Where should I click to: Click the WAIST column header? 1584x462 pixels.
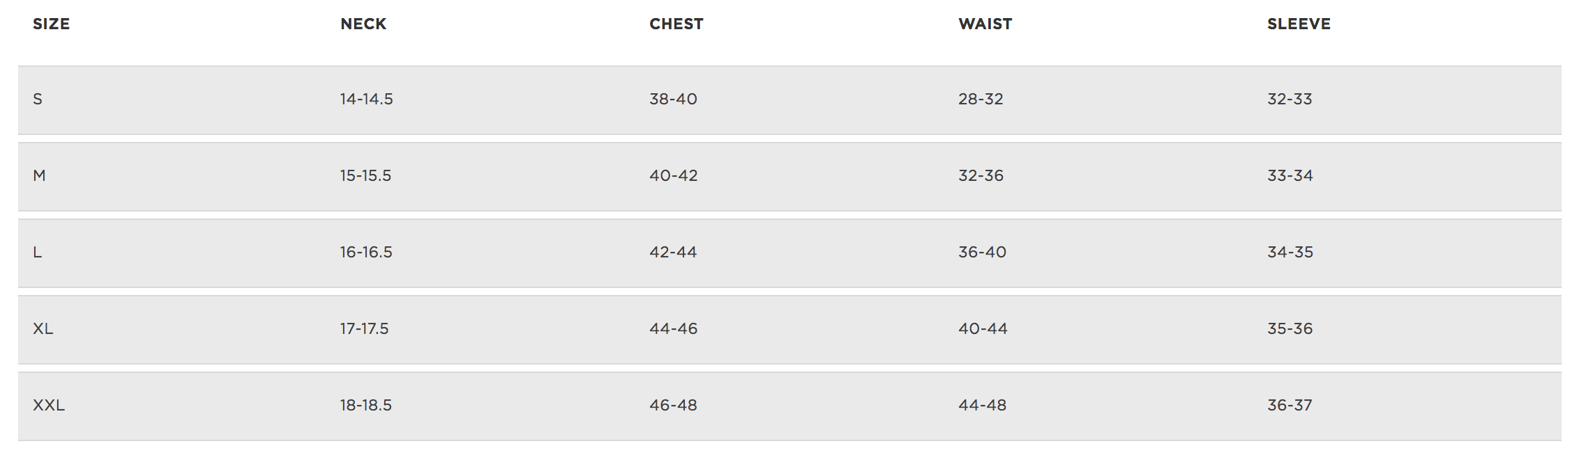(985, 24)
